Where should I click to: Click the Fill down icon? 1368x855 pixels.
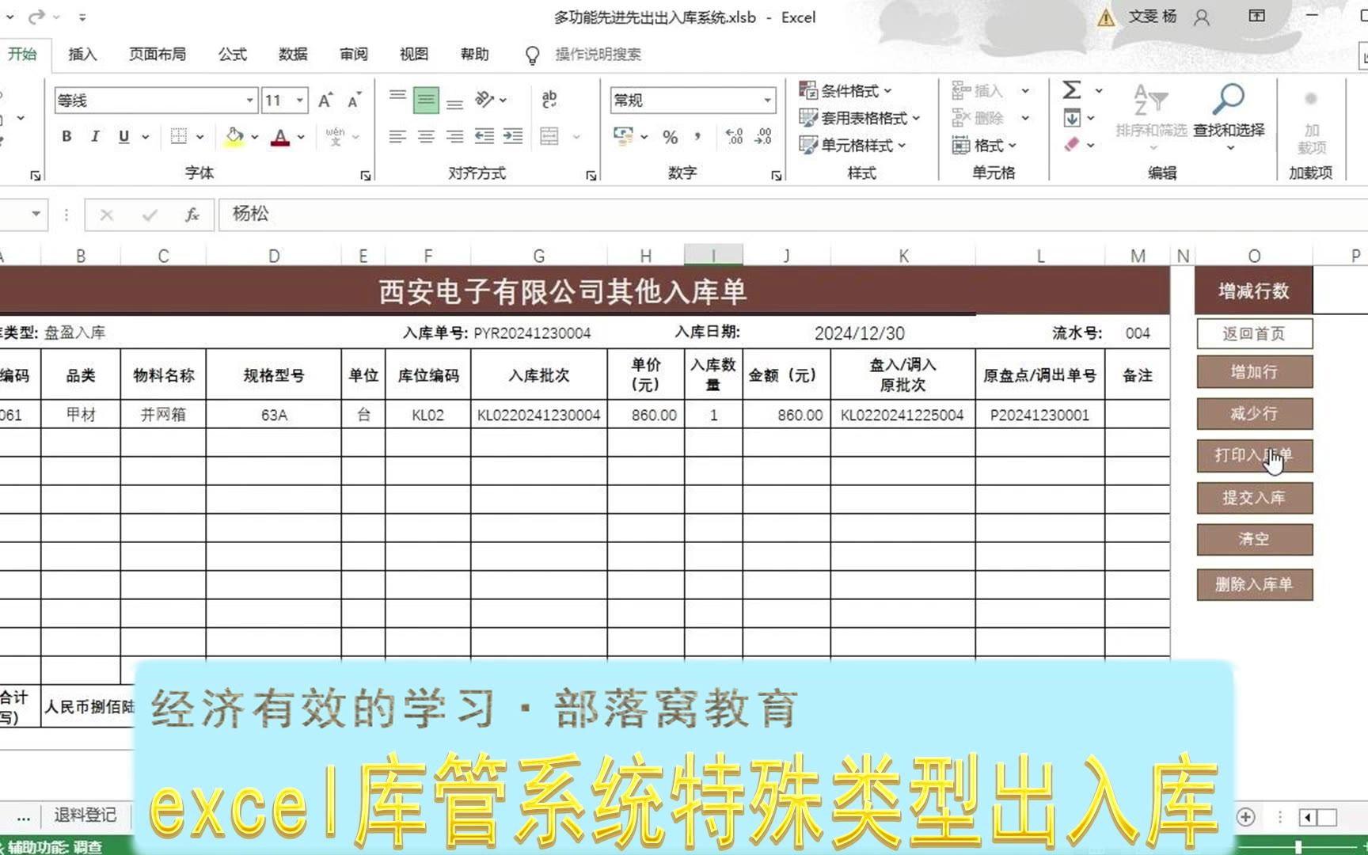(x=1072, y=118)
